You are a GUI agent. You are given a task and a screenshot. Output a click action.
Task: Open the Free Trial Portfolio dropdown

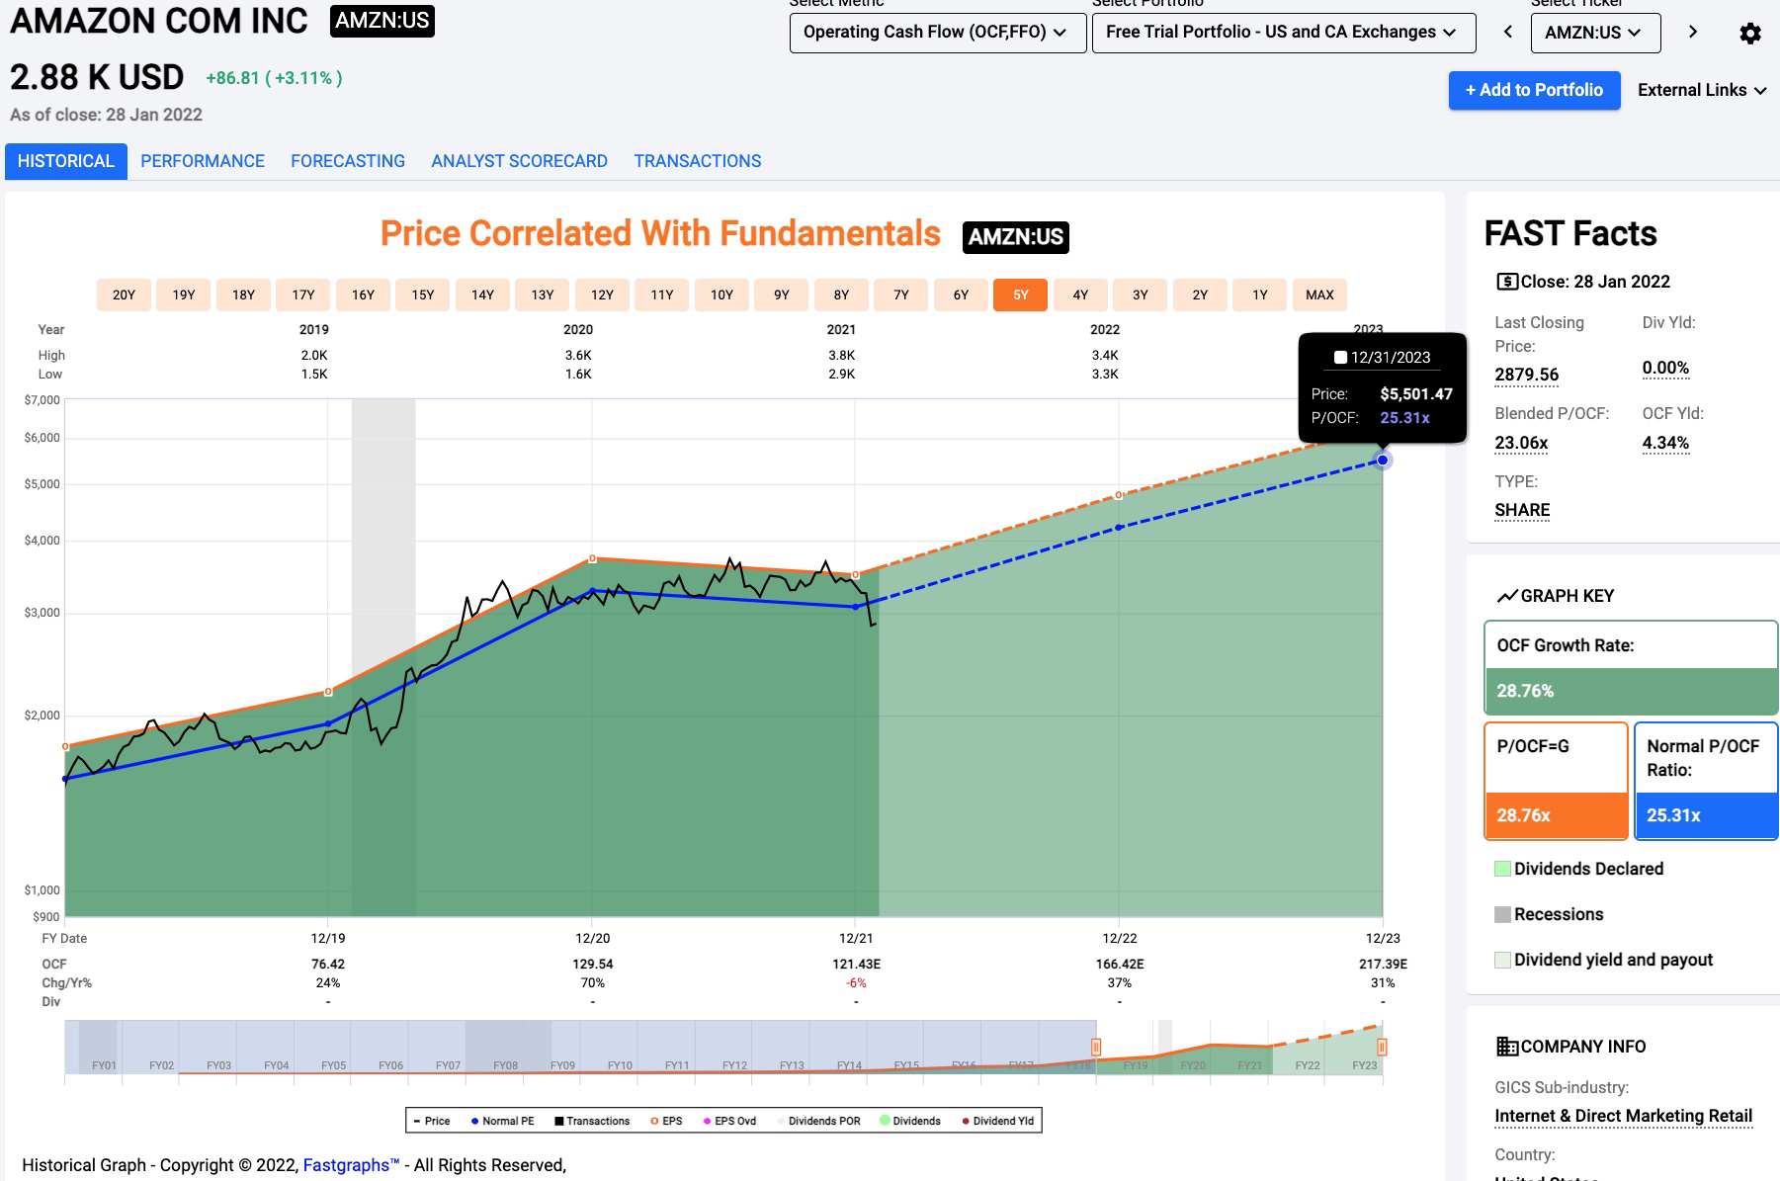(1284, 33)
